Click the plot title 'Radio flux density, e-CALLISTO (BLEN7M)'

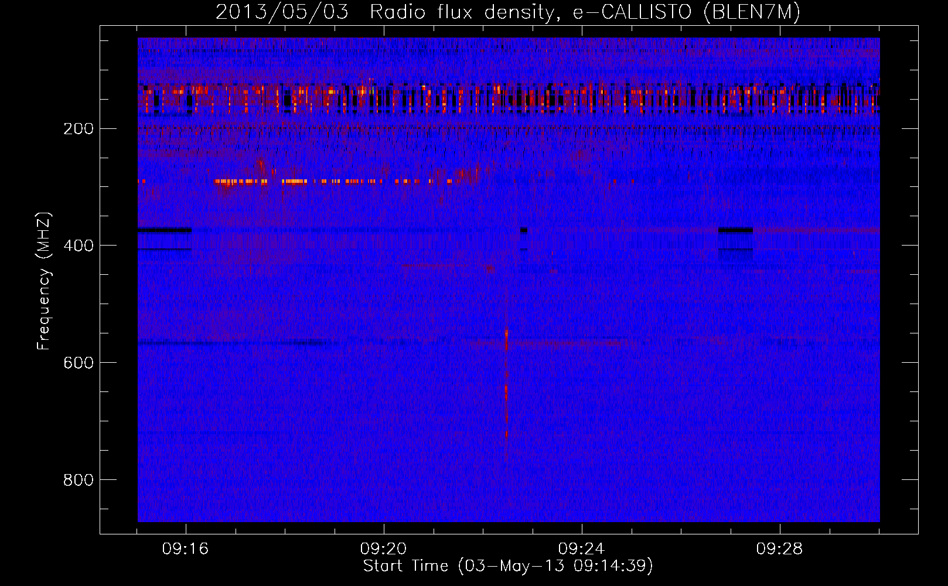point(585,12)
